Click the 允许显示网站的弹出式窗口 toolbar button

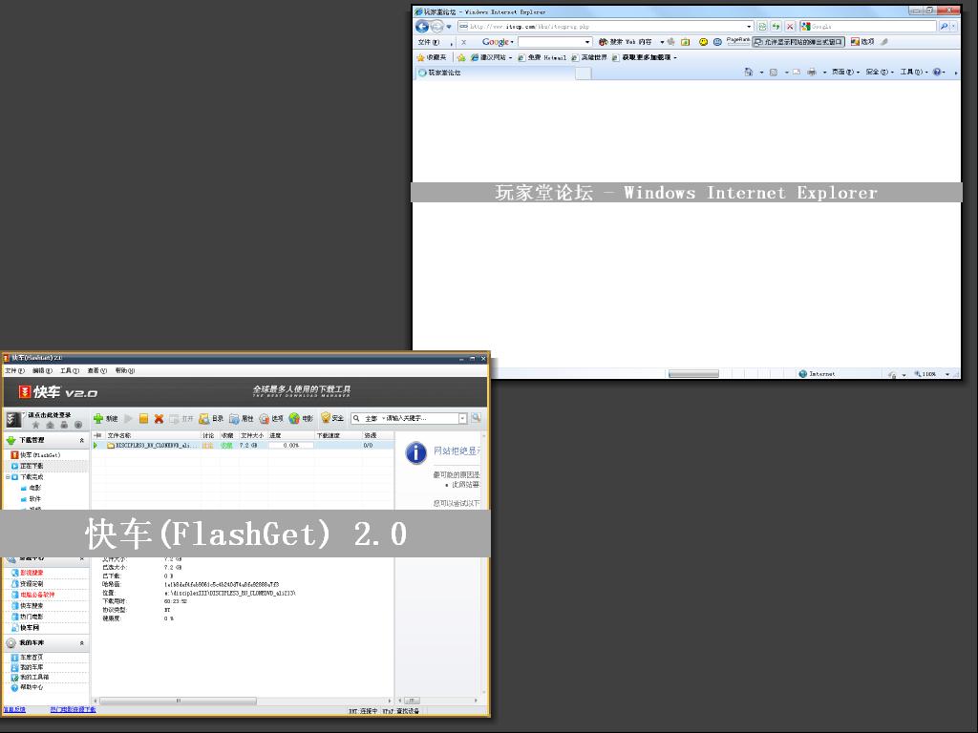coord(798,42)
